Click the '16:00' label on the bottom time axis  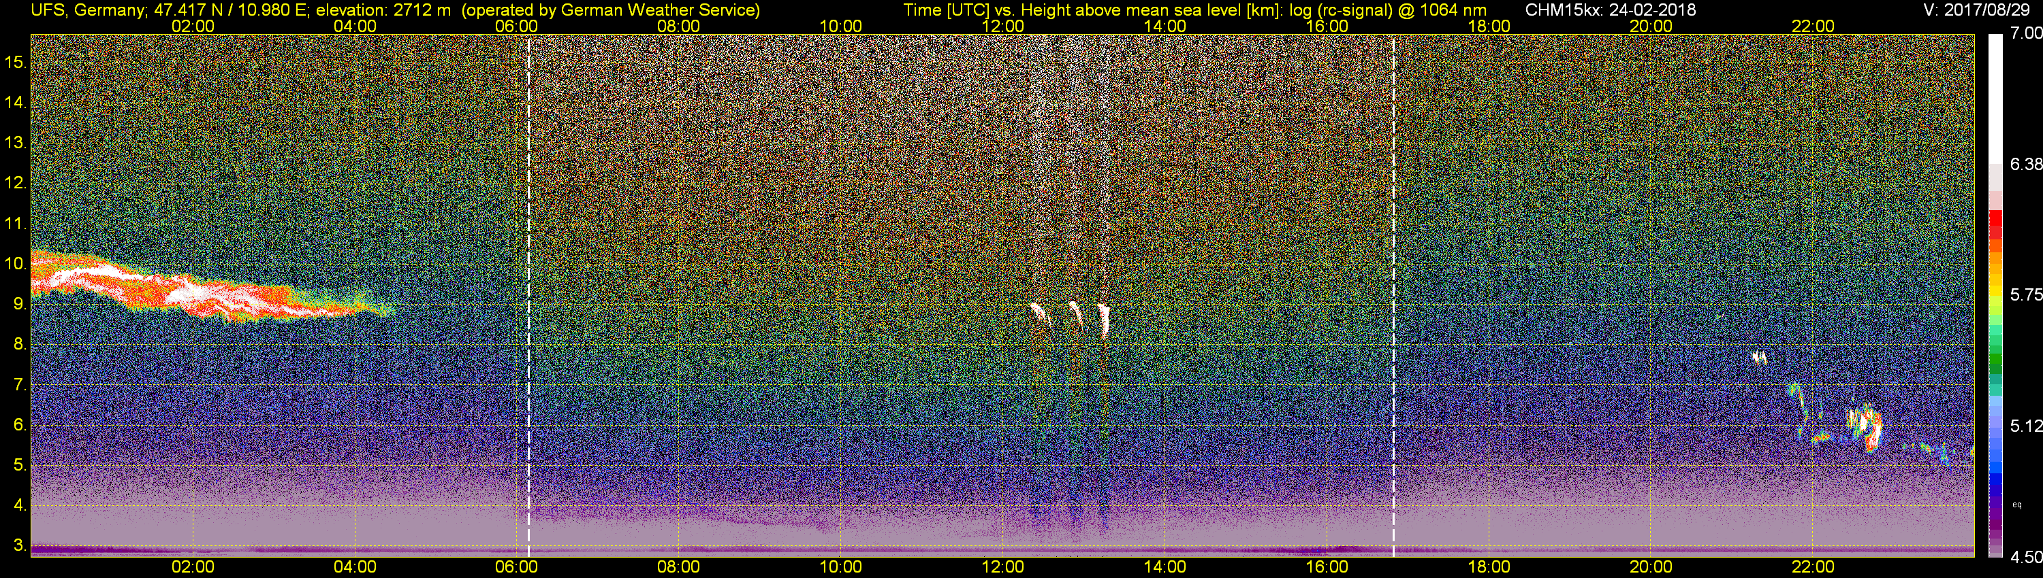[1327, 567]
